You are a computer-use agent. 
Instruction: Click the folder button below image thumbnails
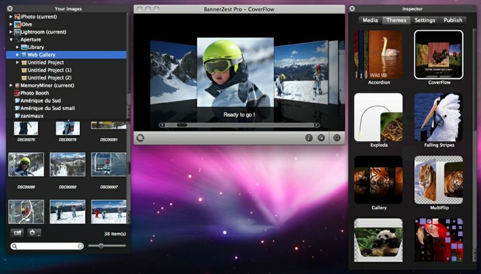point(17,233)
